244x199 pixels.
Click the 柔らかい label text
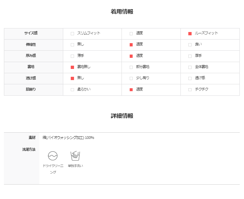pyautogui.click(x=84, y=89)
